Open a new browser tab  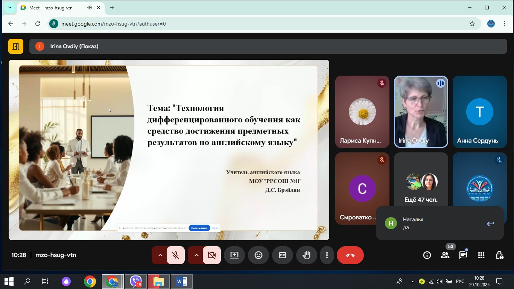click(112, 8)
